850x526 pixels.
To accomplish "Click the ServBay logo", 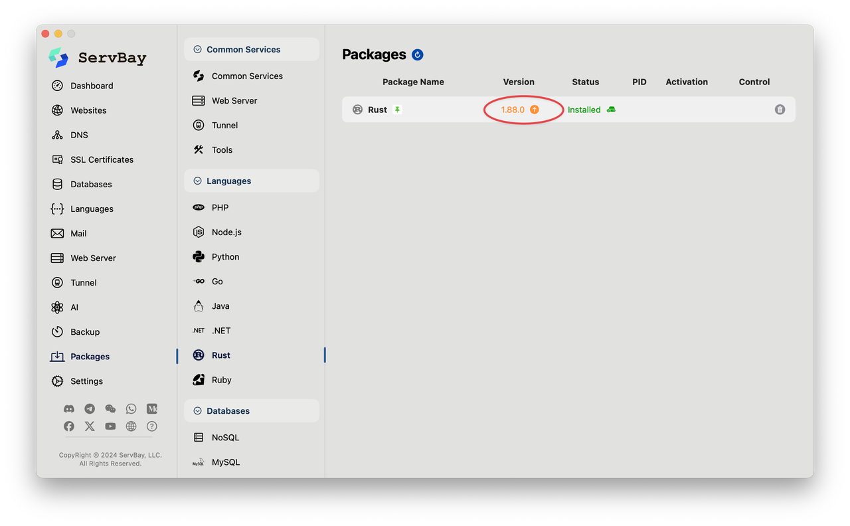I will point(98,58).
